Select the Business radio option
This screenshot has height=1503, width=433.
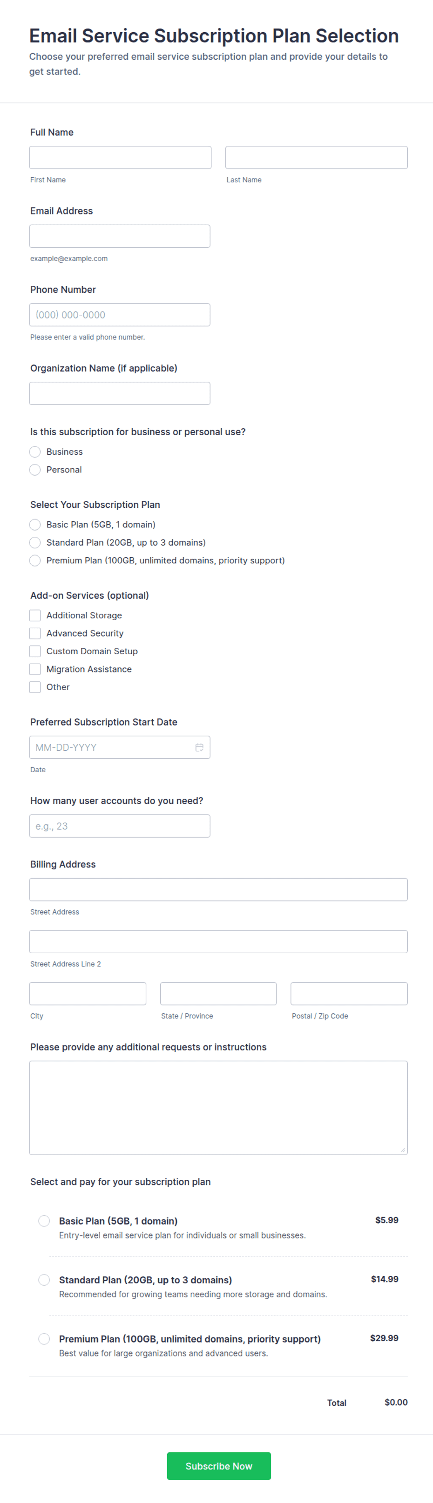click(35, 451)
